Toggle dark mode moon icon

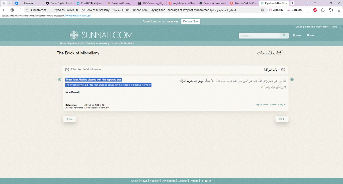pos(340,27)
